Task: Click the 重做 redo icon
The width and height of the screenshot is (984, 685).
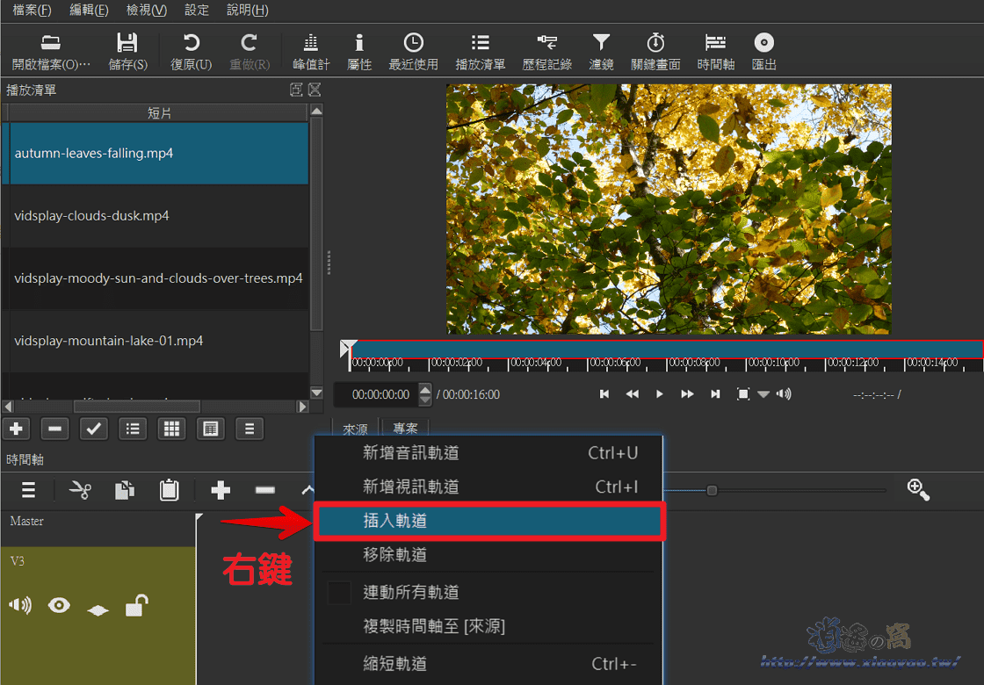Action: click(x=250, y=43)
